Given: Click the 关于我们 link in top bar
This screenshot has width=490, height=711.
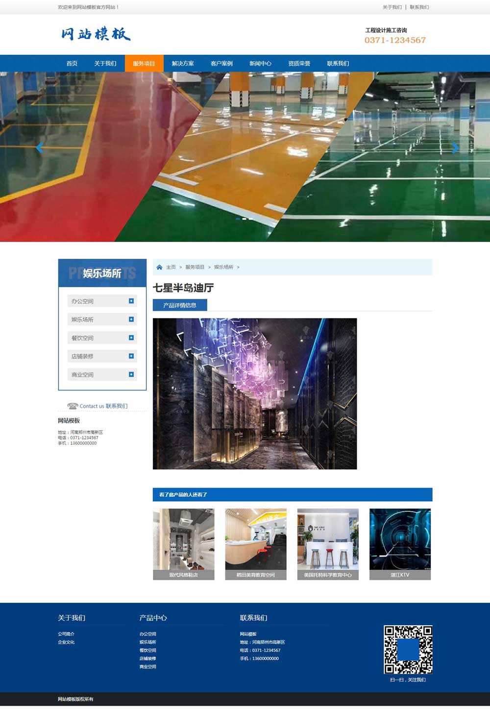Looking at the screenshot, I should [392, 7].
